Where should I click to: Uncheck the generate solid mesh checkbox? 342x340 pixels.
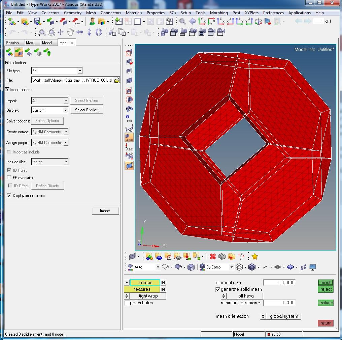tap(218, 289)
